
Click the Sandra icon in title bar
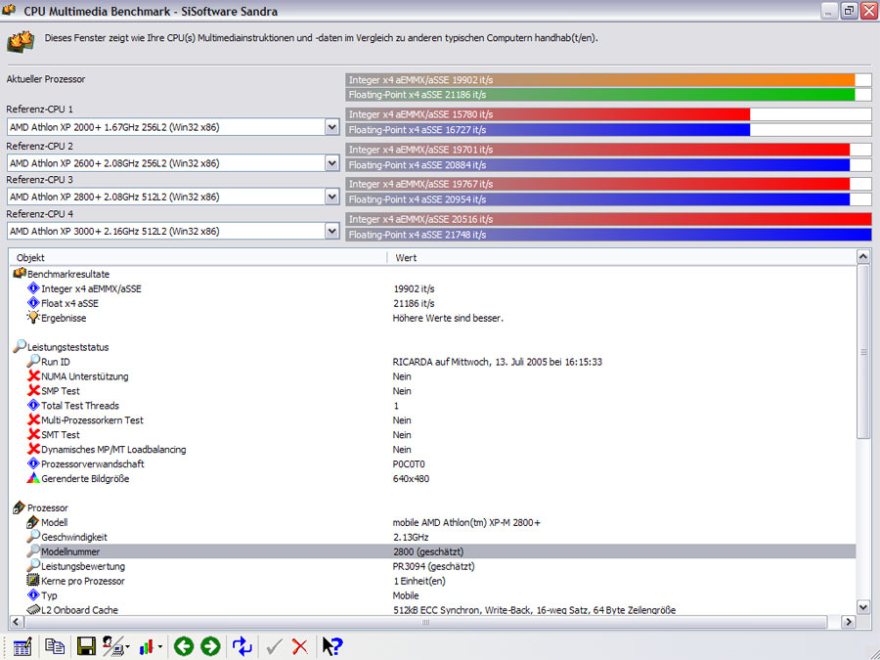tap(9, 10)
